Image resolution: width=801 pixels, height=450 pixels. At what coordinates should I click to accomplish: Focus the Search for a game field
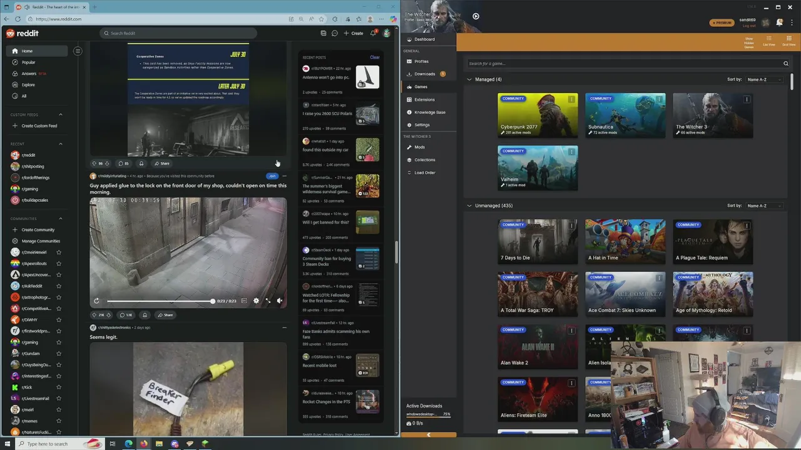tap(626, 63)
